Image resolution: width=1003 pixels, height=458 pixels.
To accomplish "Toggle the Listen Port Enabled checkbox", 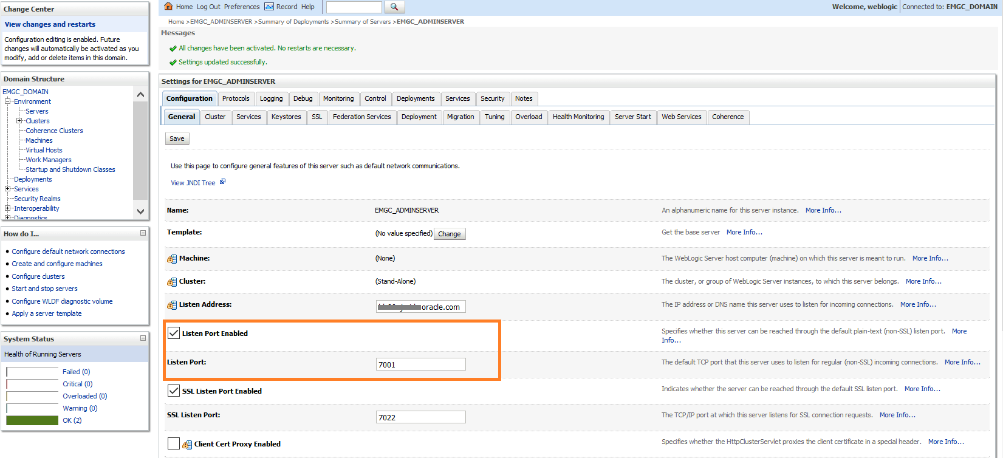I will pyautogui.click(x=174, y=333).
